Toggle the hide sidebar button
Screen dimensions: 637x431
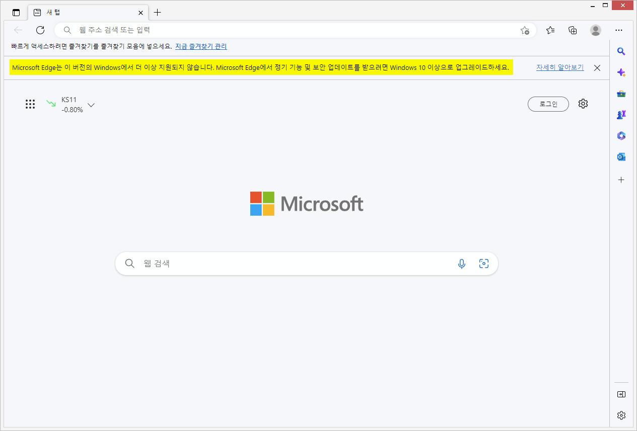(x=621, y=394)
